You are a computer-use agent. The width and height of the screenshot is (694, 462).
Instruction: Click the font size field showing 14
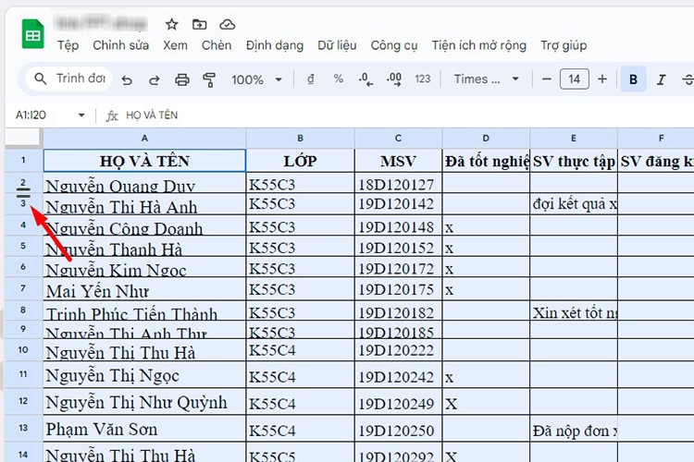point(574,79)
